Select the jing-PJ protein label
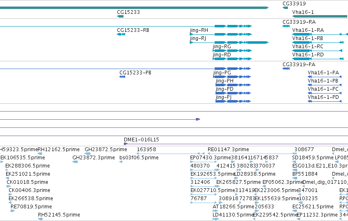 tap(224, 97)
